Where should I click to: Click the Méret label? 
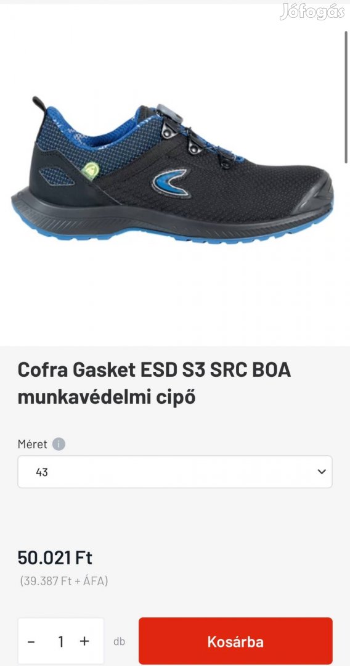click(32, 444)
